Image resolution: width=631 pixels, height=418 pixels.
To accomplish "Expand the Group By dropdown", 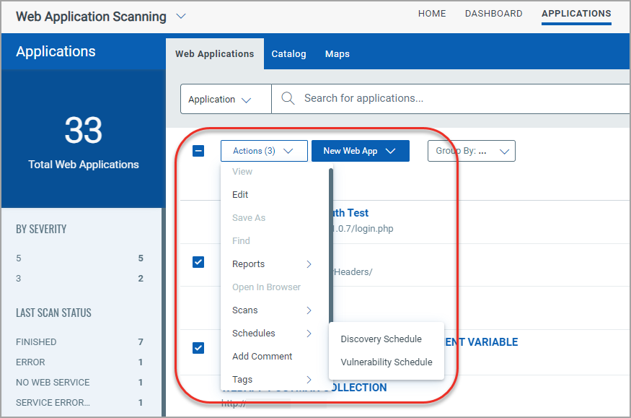I will [471, 151].
